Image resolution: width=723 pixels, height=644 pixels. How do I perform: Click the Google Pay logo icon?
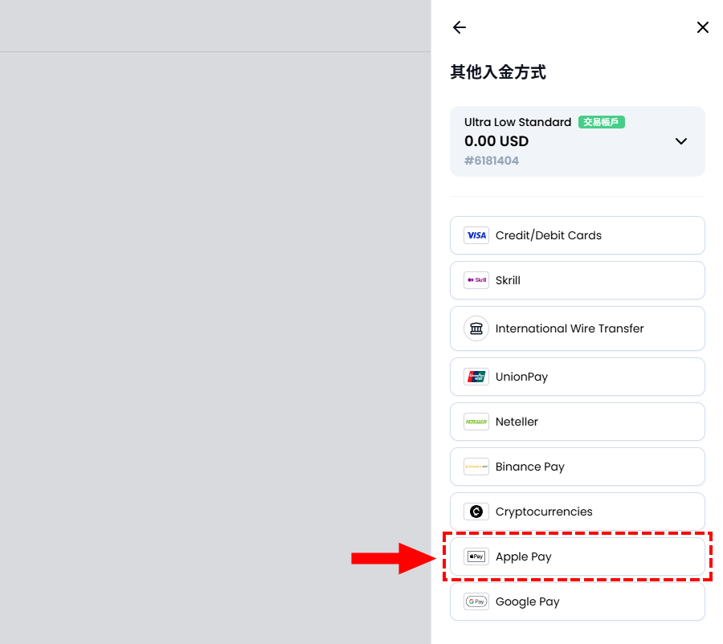(x=476, y=601)
